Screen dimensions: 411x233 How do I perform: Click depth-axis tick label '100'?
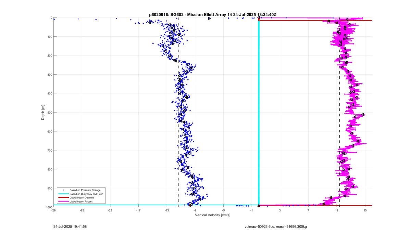pyautogui.click(x=50, y=37)
